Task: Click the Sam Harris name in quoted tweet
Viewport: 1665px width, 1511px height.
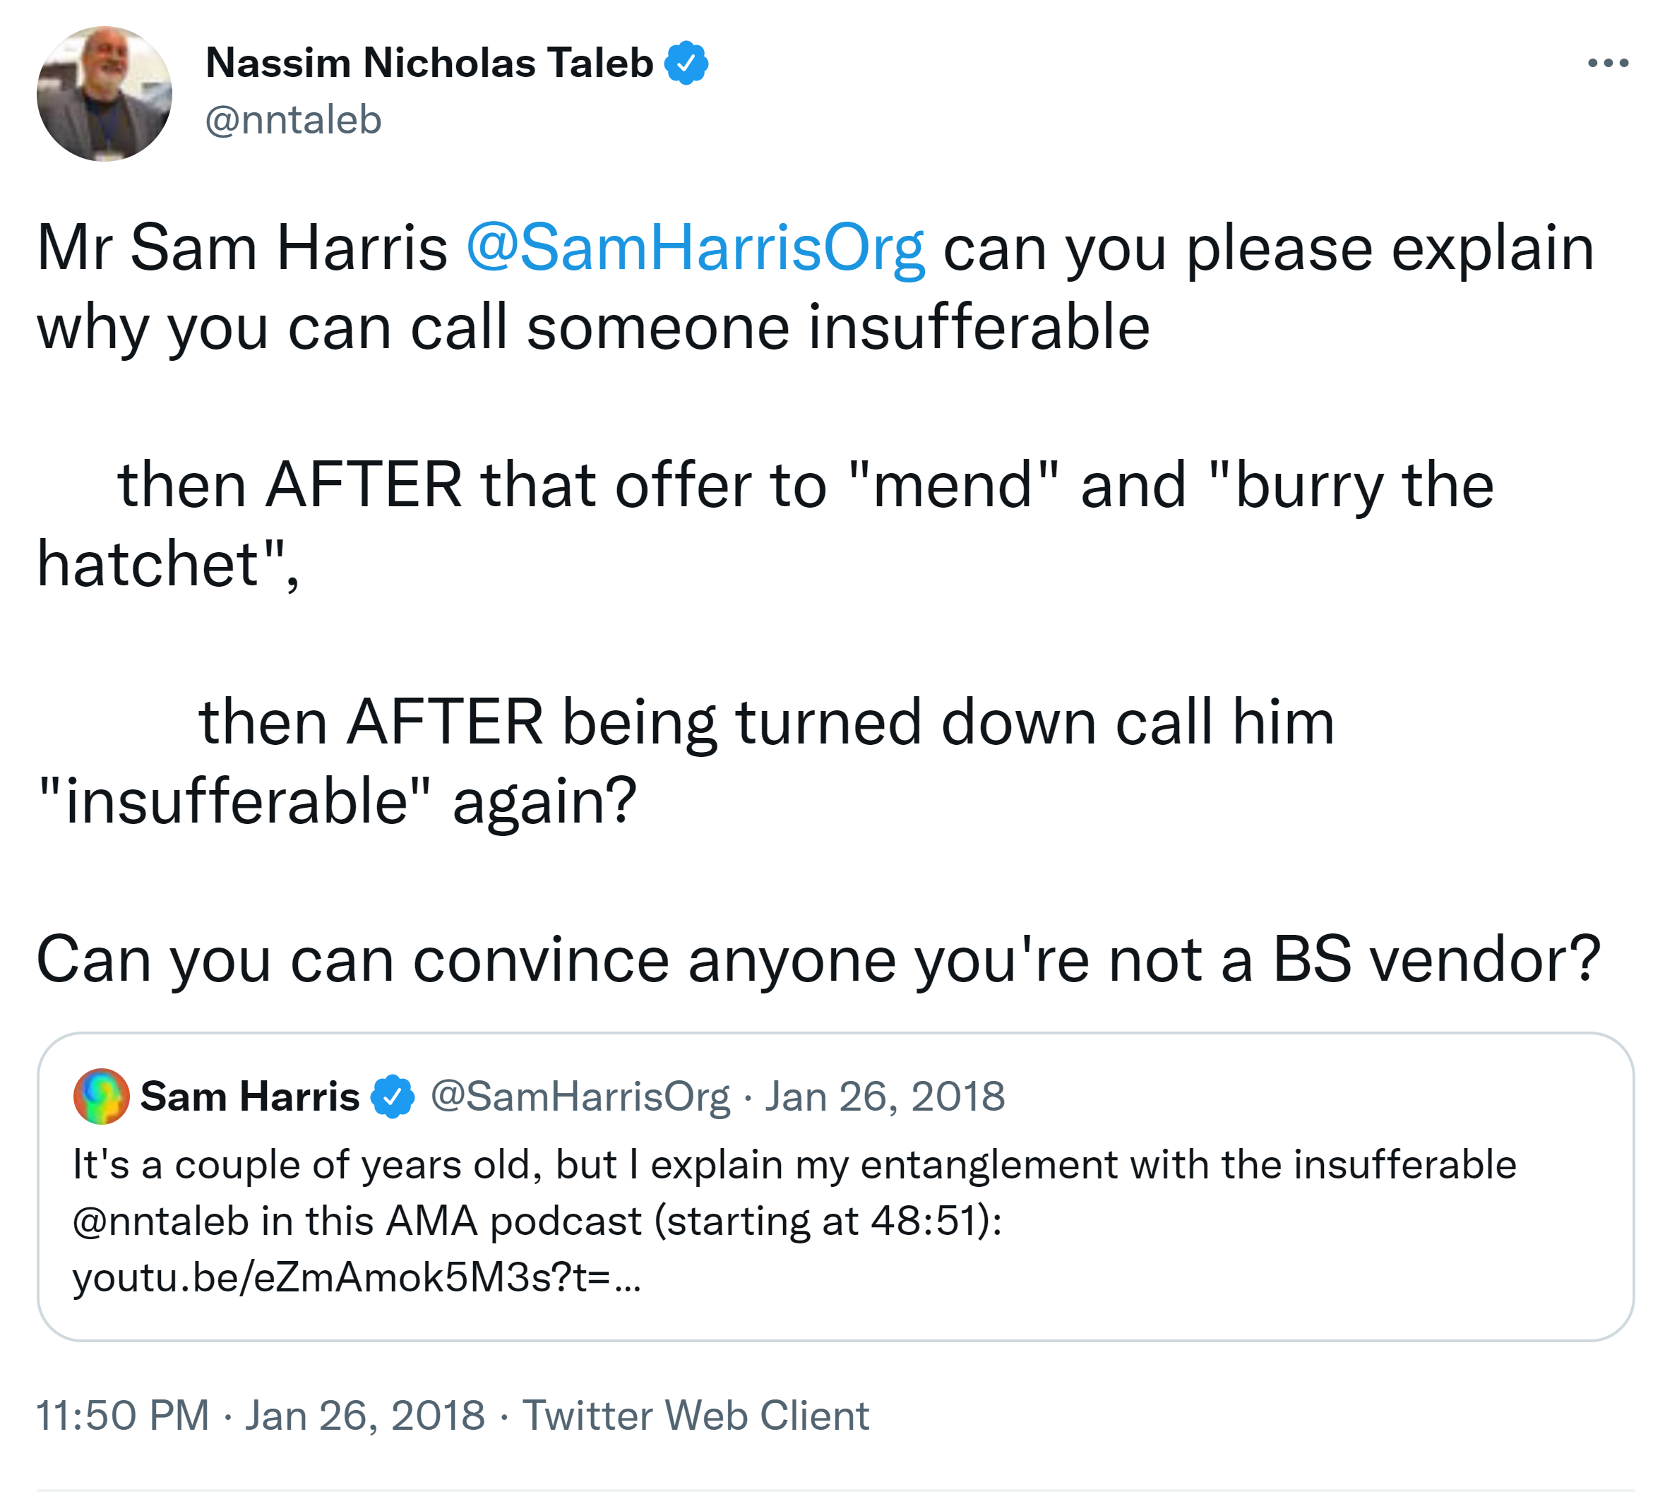Action: (x=249, y=1097)
